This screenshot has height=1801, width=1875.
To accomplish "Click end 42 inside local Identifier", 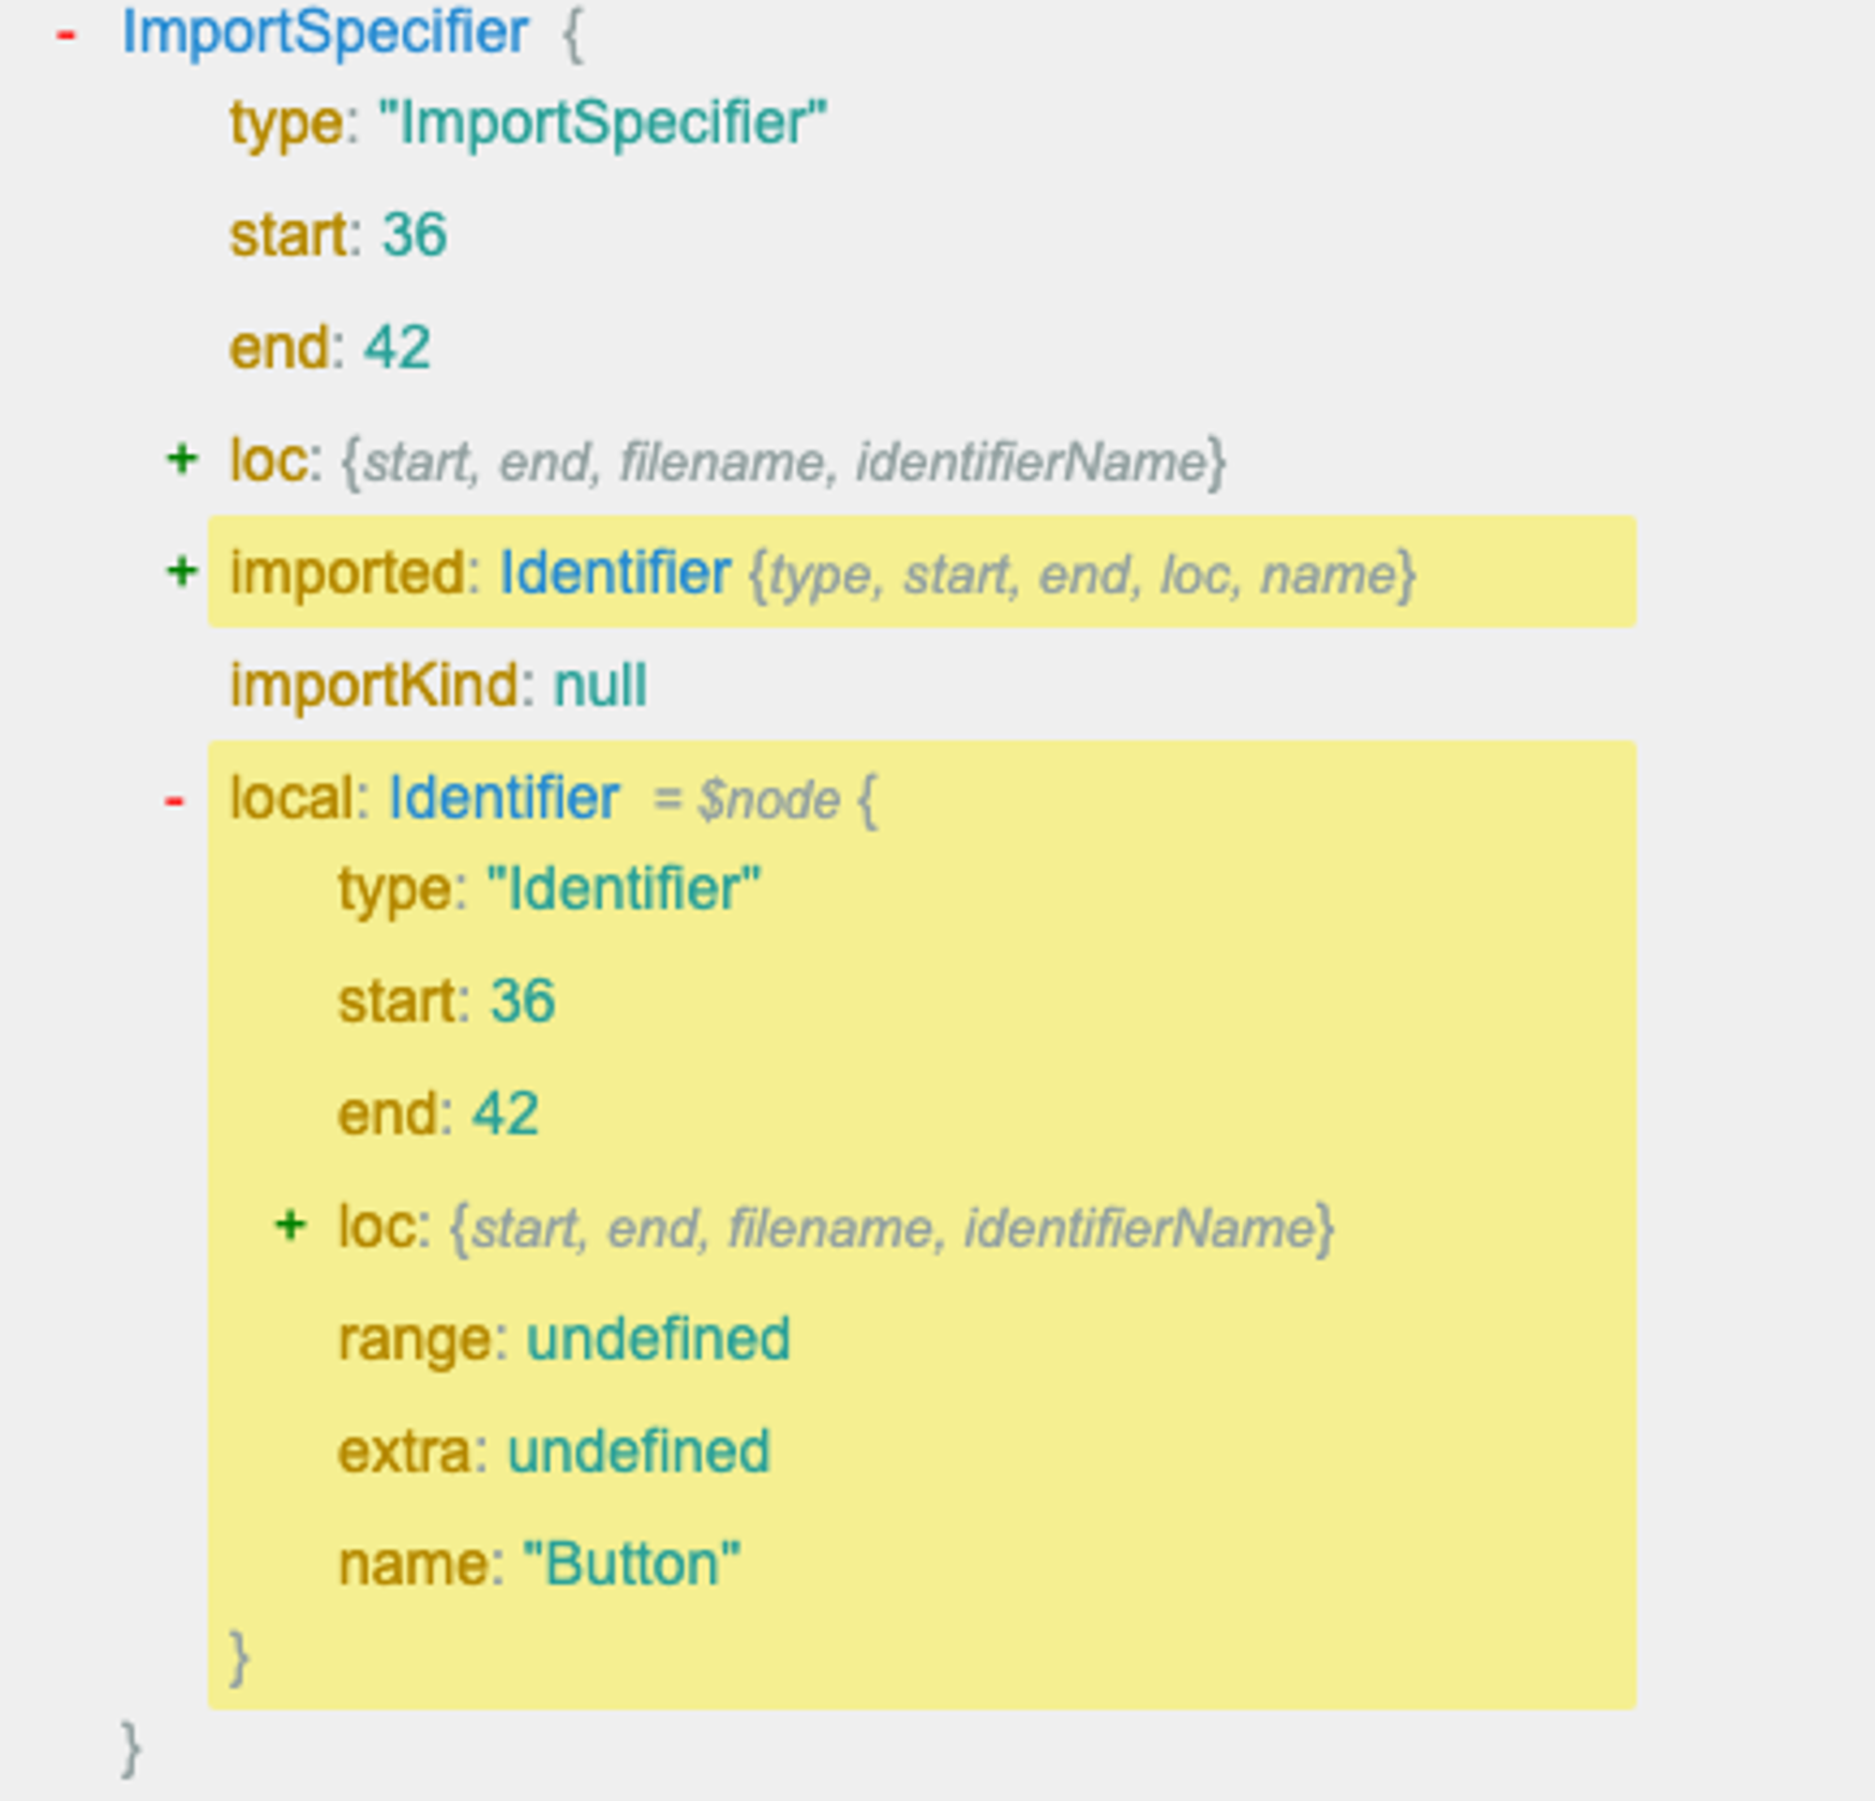I will pyautogui.click(x=505, y=1115).
